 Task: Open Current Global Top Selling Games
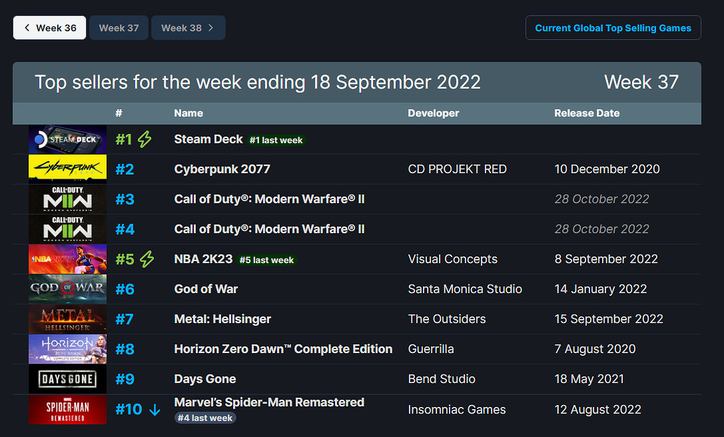[613, 28]
